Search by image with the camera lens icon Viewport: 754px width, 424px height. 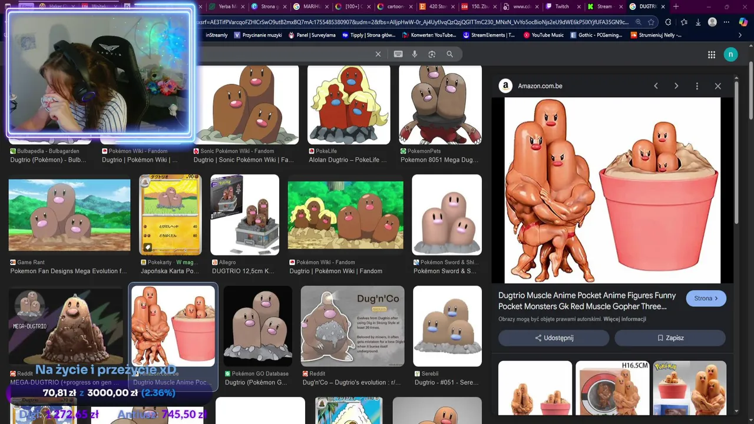432,54
